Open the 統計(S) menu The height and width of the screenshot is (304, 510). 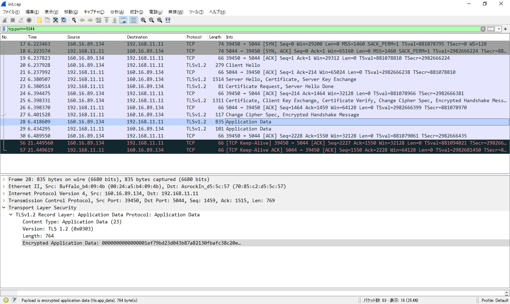coord(136,12)
